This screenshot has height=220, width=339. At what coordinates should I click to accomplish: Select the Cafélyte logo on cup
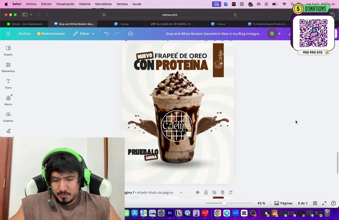[177, 126]
